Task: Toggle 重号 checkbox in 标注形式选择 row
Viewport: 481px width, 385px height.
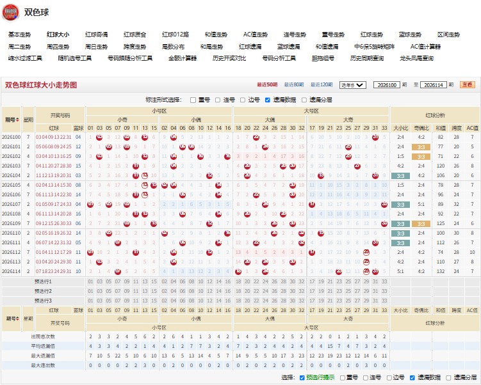Action: click(x=193, y=100)
